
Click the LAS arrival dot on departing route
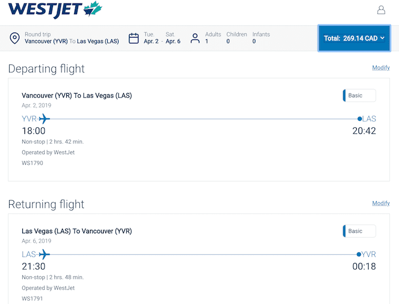point(360,119)
